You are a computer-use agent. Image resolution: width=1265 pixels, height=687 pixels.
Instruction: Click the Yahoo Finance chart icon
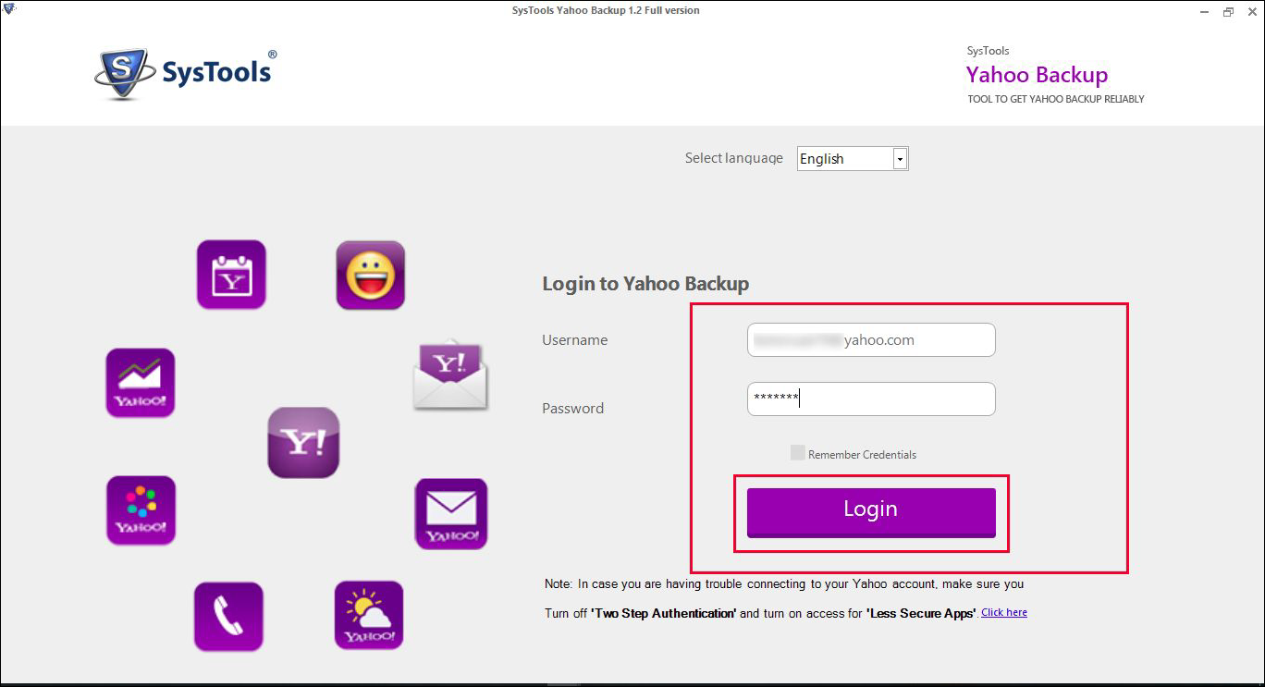[141, 383]
